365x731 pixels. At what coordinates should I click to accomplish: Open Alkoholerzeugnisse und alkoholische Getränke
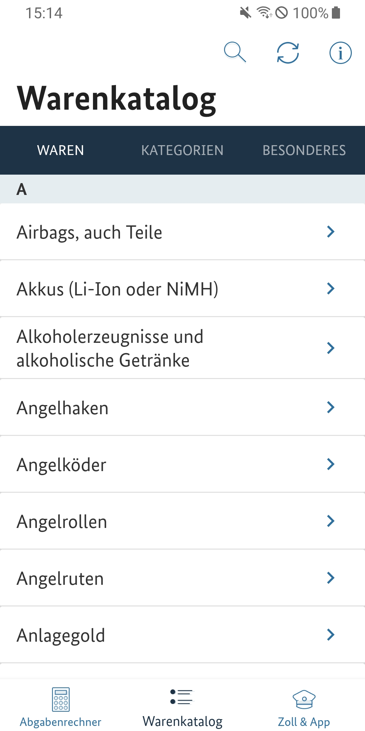[x=110, y=348]
